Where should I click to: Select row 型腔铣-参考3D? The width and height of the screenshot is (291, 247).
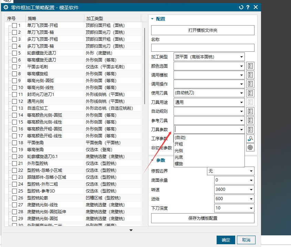tap(73, 191)
